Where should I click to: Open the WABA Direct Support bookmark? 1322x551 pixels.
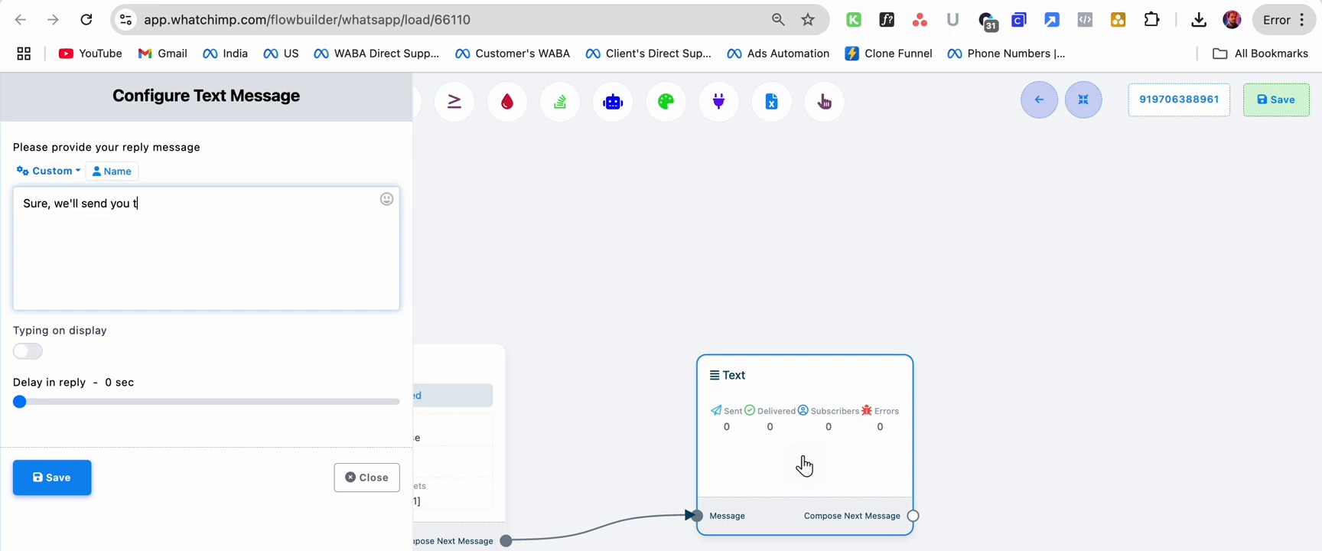pyautogui.click(x=376, y=54)
